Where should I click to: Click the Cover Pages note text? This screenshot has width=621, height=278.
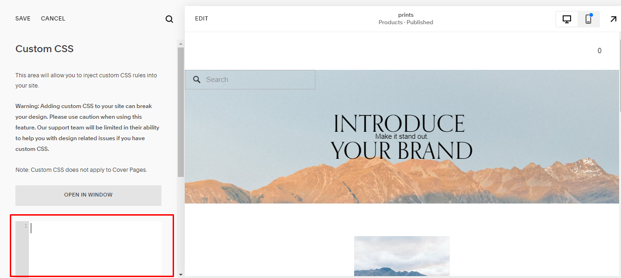pos(81,170)
